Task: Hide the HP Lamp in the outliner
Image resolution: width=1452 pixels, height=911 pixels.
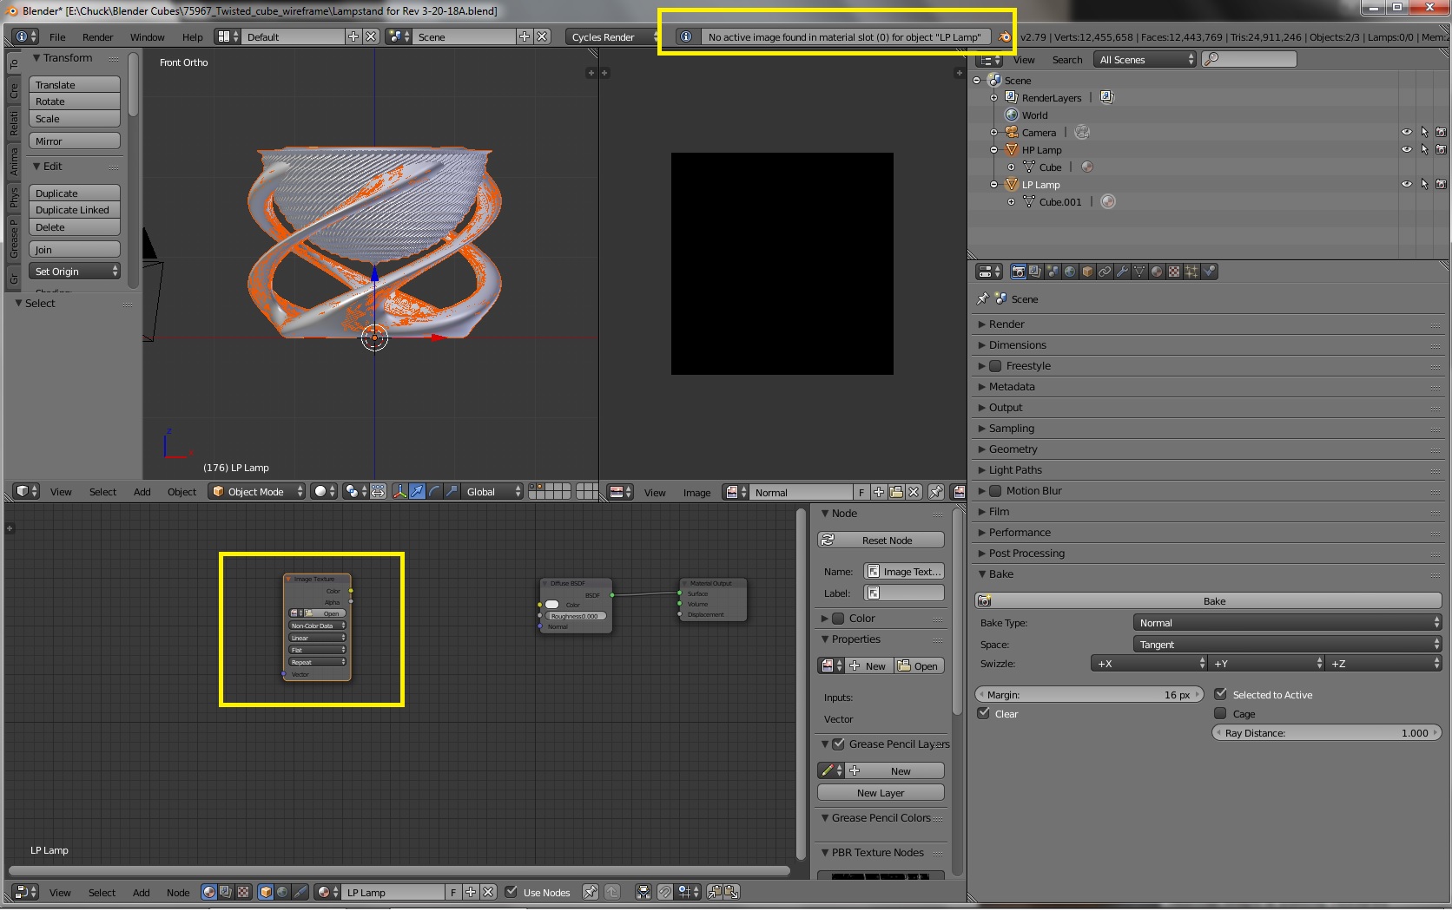Action: [1407, 149]
